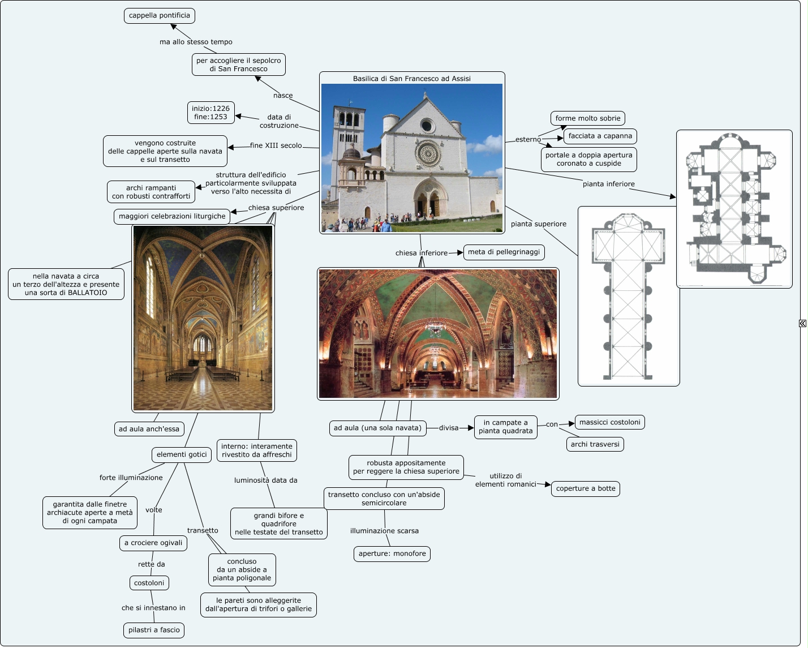The image size is (808, 648).
Task: Click the 'pianta superiore' link label
Action: [x=539, y=224]
